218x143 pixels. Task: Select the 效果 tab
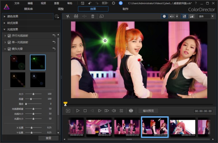point(93,9)
